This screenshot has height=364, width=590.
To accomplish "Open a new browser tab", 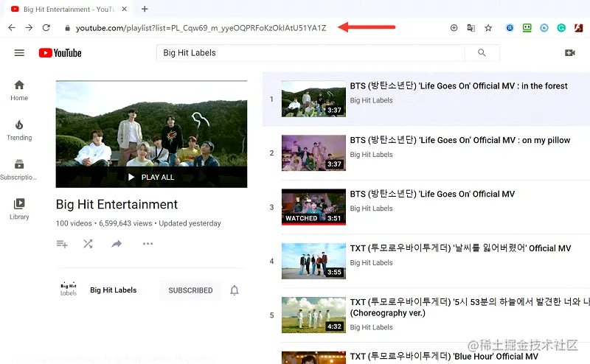I will point(145,9).
